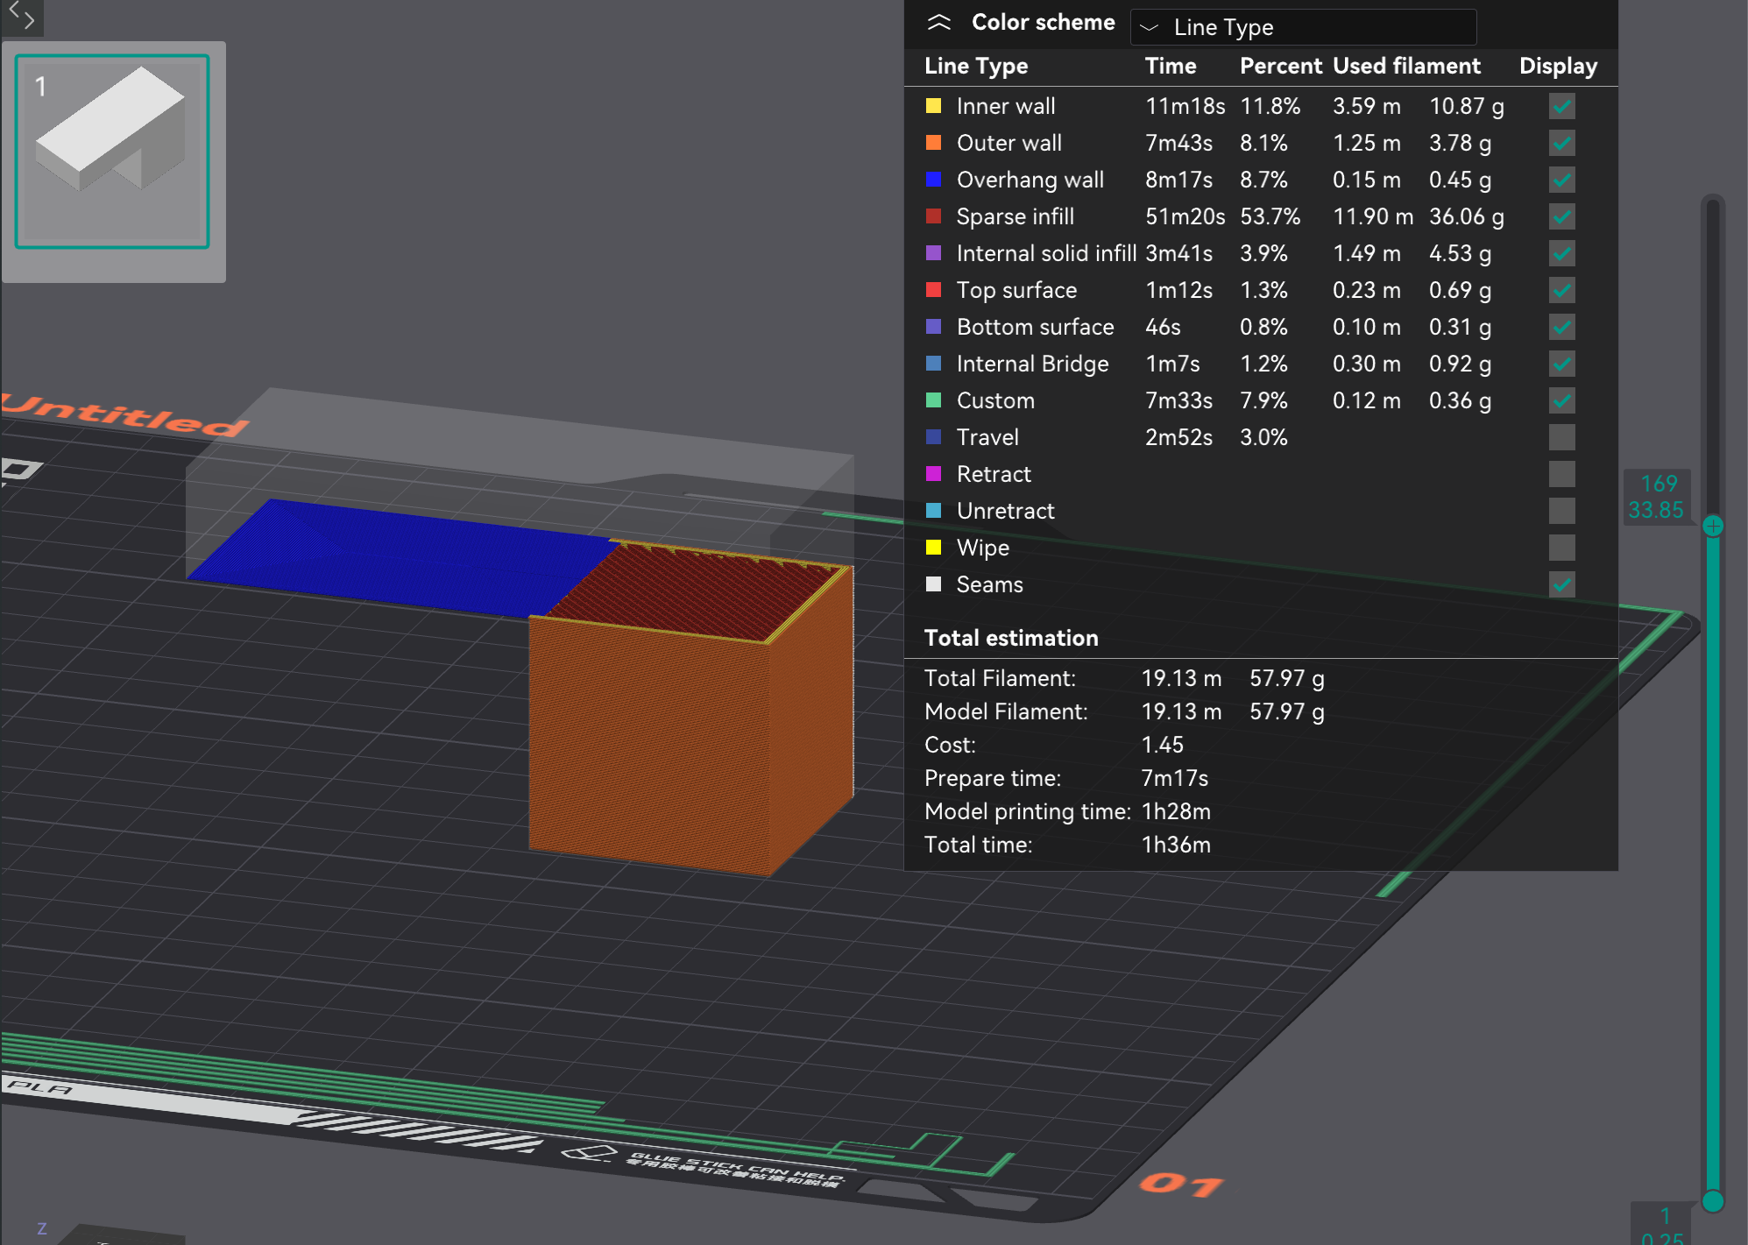Click the Custom green color swatch

coord(933,400)
